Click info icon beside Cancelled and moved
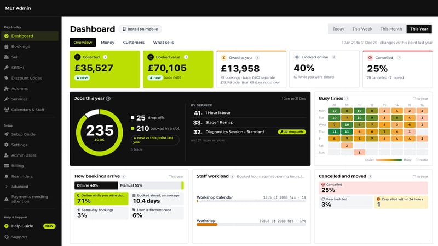Image resolution: width=438 pixels, height=246 pixels. [370, 176]
